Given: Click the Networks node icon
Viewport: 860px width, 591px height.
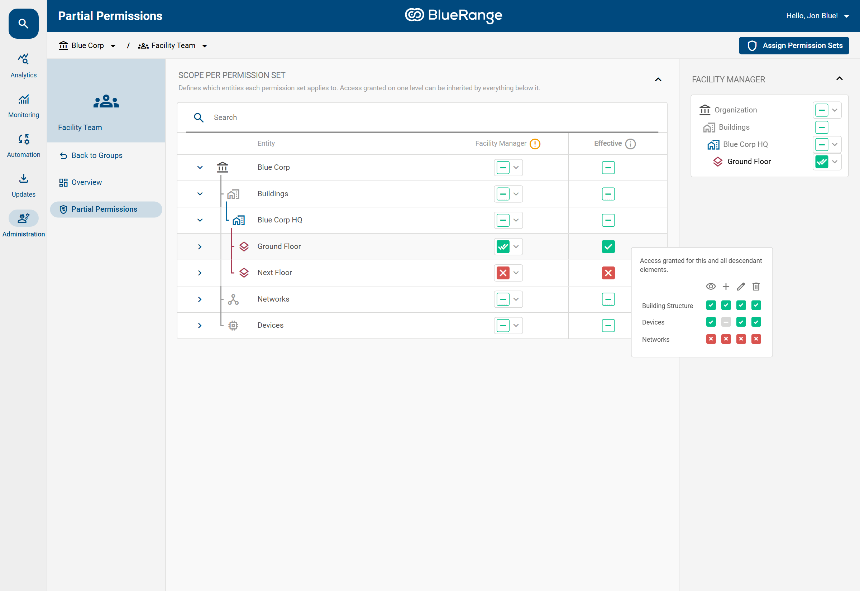Looking at the screenshot, I should [x=233, y=299].
